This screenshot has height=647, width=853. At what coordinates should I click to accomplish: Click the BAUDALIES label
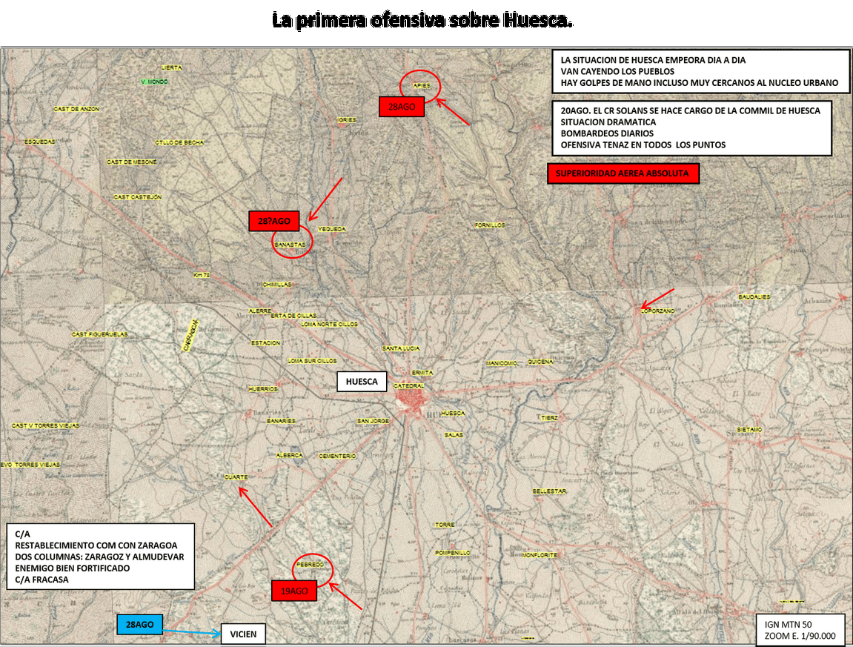754,297
